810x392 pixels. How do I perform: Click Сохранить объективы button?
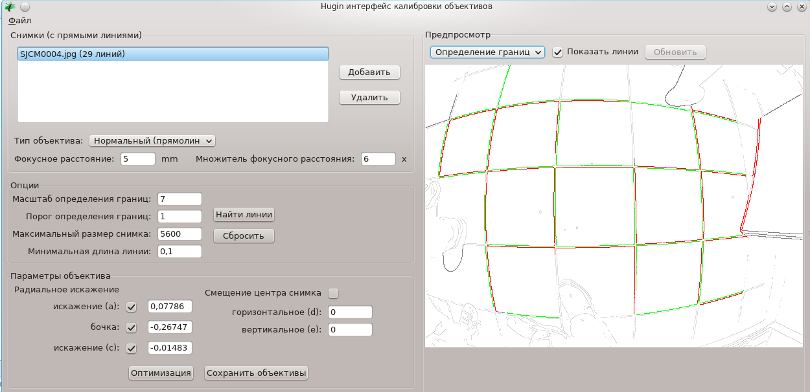tap(256, 373)
